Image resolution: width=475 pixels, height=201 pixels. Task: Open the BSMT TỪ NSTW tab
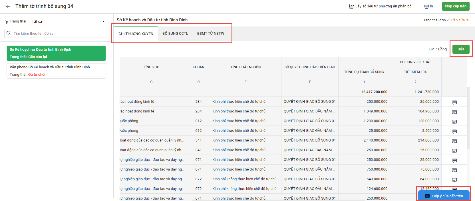pyautogui.click(x=211, y=34)
